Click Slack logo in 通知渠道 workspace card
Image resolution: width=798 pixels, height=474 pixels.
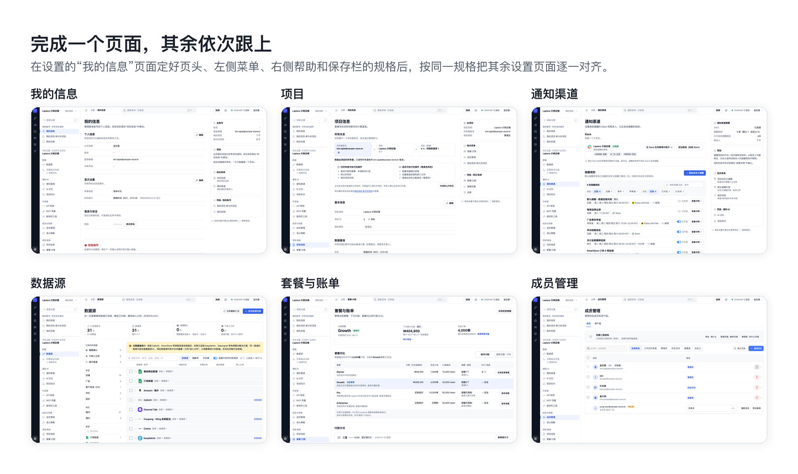[590, 147]
